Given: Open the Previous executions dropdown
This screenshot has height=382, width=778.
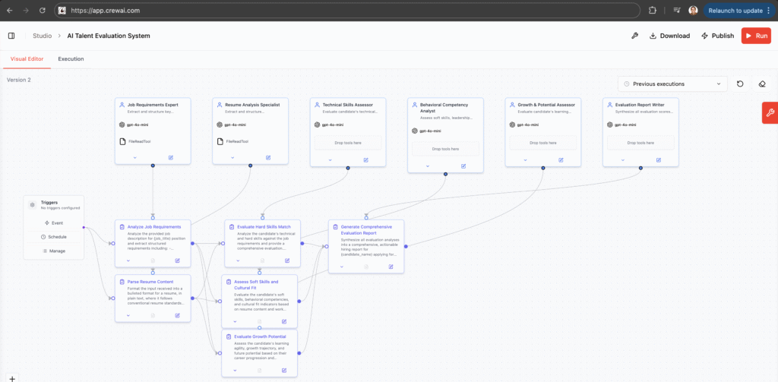Looking at the screenshot, I should (x=672, y=84).
